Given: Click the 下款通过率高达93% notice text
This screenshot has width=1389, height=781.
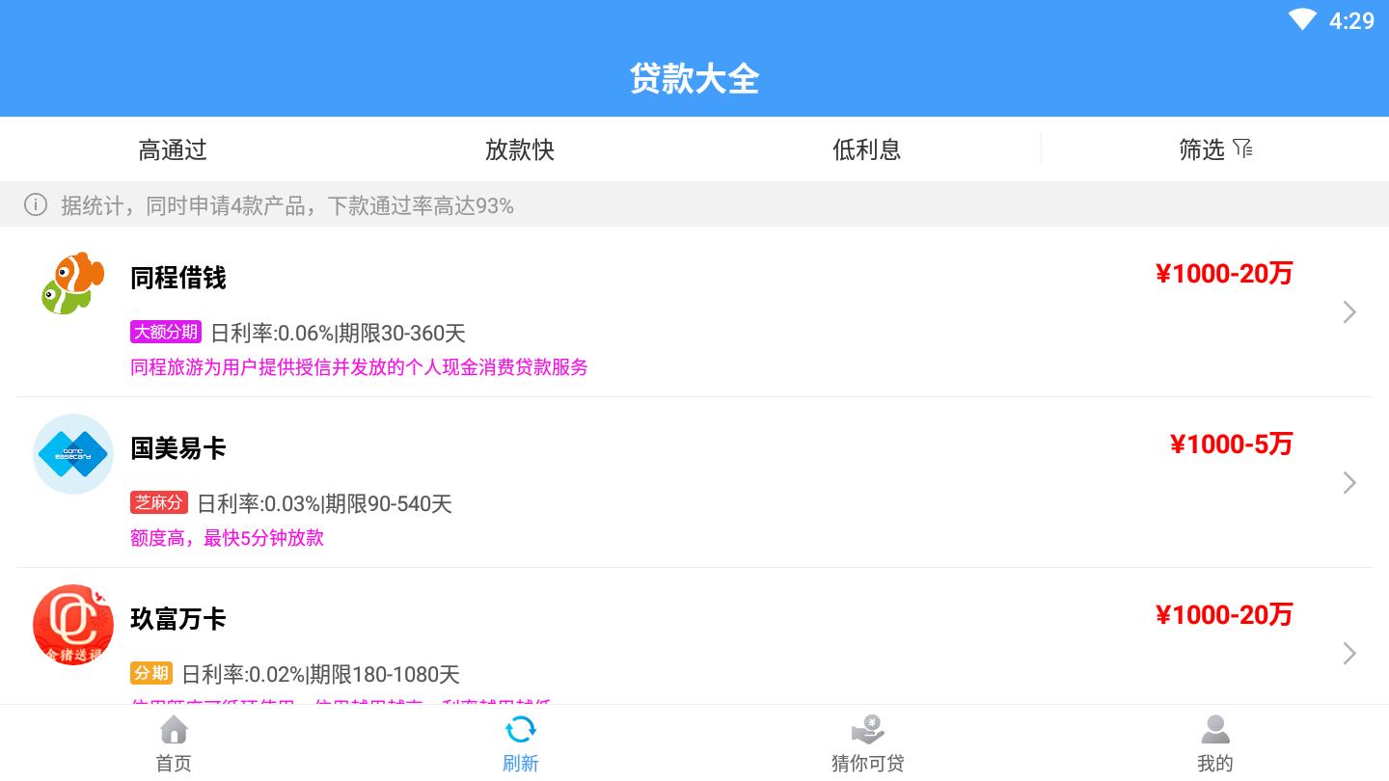Looking at the screenshot, I should (421, 205).
